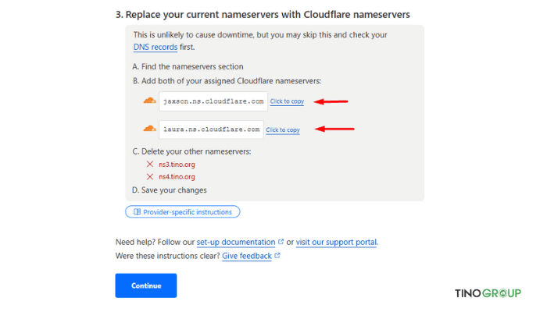Image resolution: width=547 pixels, height=312 pixels.
Task: Click the Cloudflare cloud icon beside laura nameserver
Action: click(150, 129)
